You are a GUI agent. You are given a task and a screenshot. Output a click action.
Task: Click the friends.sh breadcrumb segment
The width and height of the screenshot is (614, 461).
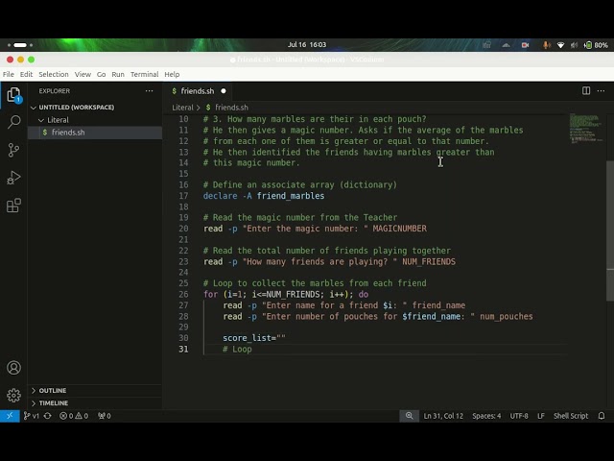click(x=231, y=108)
